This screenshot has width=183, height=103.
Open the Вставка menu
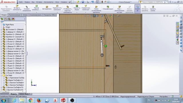point(39,2)
